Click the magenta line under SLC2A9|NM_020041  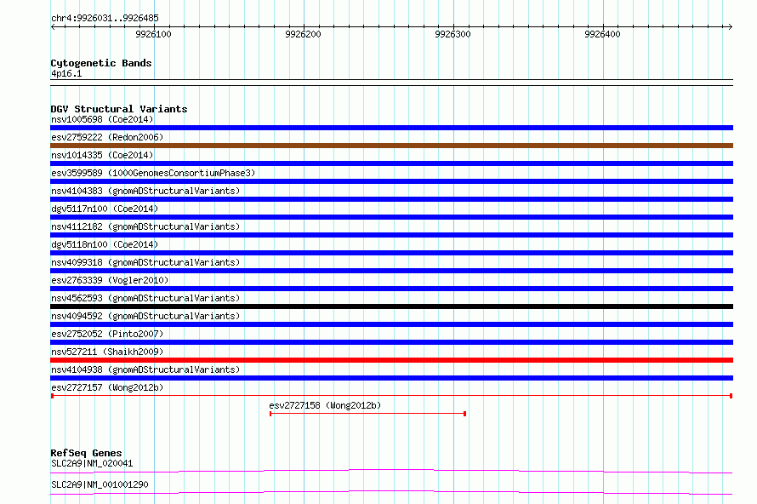[x=391, y=471]
